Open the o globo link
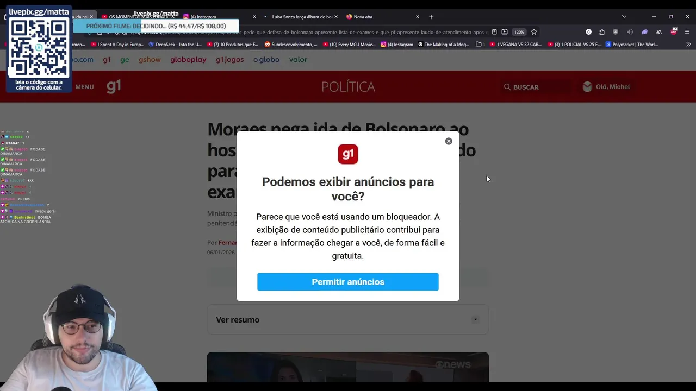Screen dimensions: 696x391 coord(266,60)
